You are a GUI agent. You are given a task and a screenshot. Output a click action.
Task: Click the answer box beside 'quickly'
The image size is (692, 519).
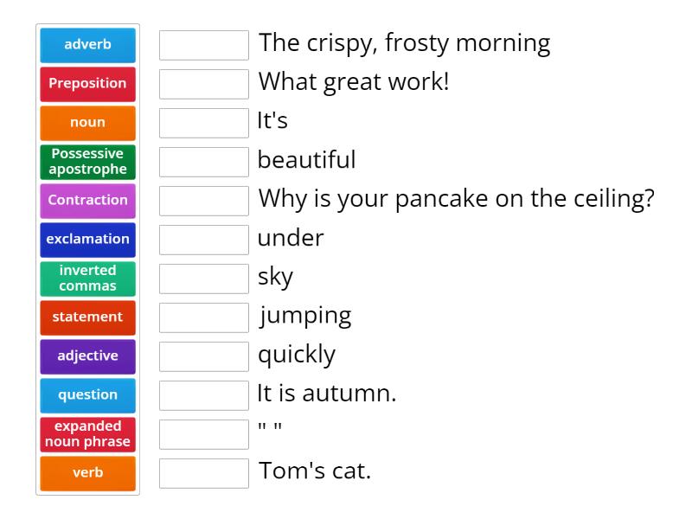[x=203, y=356]
